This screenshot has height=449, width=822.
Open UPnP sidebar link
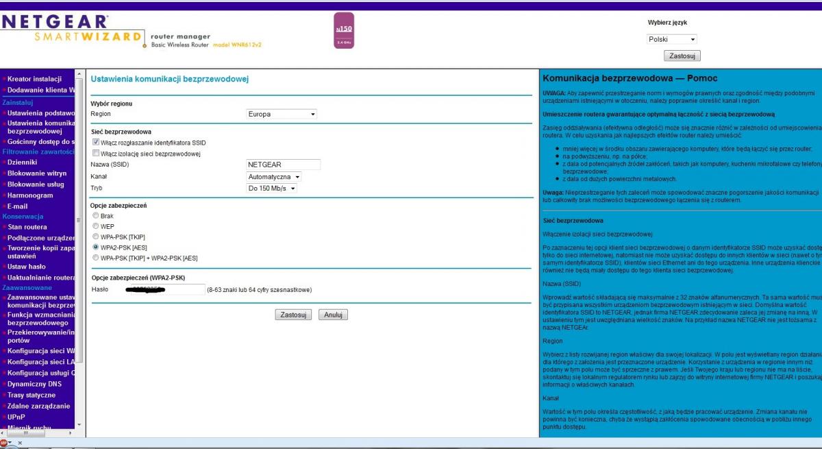(18, 417)
